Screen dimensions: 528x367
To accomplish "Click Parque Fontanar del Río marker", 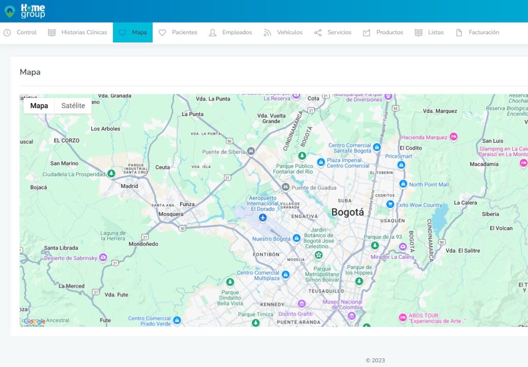I will pyautogui.click(x=302, y=156).
